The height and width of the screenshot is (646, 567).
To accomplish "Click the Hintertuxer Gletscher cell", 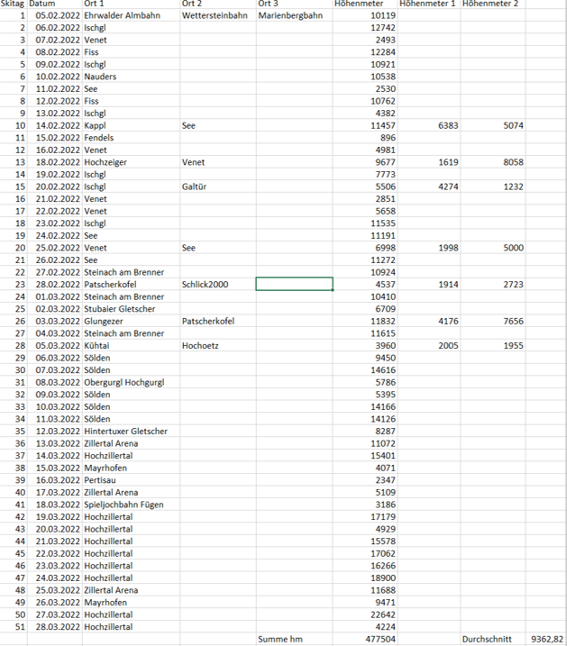I will [x=125, y=432].
